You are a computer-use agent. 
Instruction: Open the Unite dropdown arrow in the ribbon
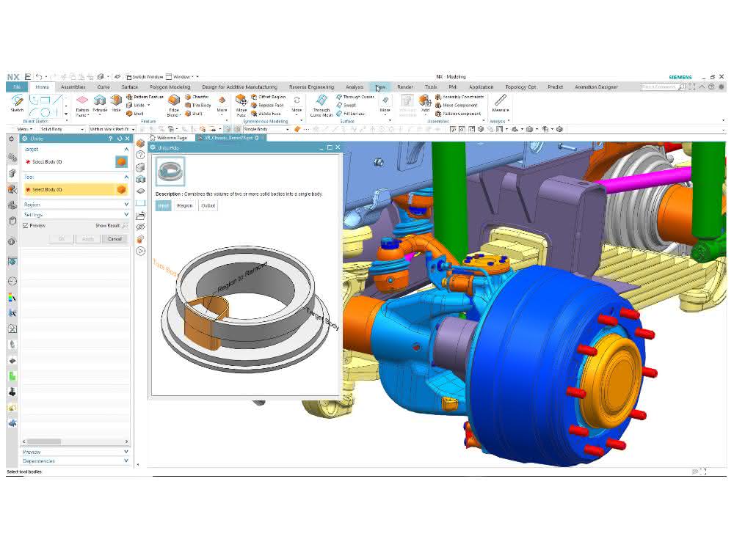pyautogui.click(x=149, y=105)
